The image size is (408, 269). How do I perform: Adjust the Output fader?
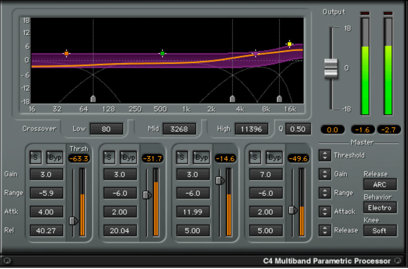(x=331, y=68)
